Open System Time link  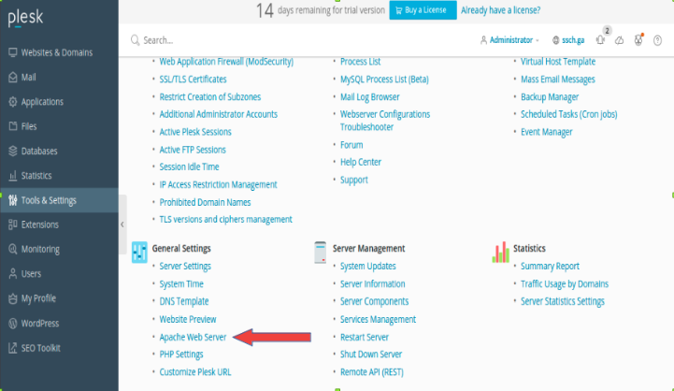click(x=181, y=283)
